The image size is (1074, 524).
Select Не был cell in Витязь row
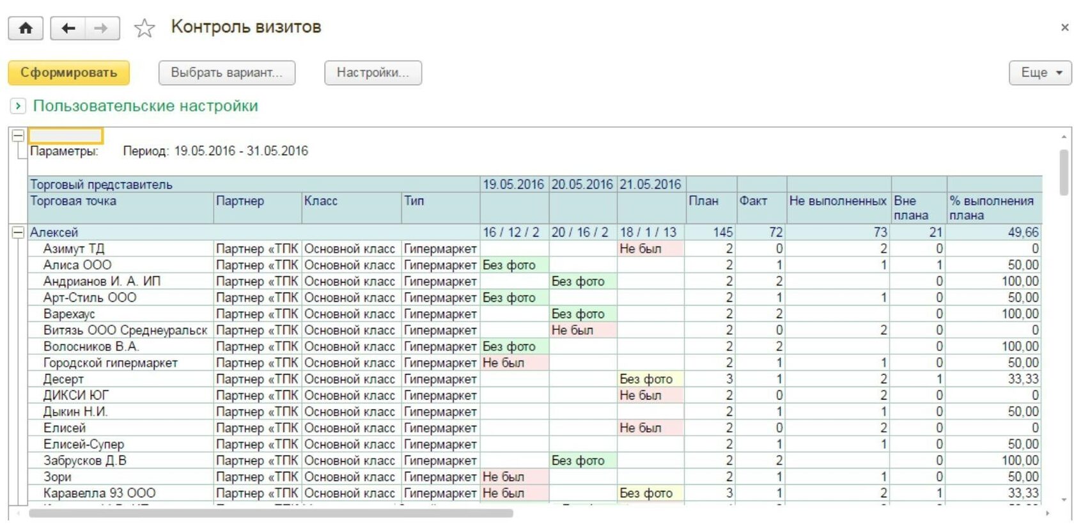[582, 330]
